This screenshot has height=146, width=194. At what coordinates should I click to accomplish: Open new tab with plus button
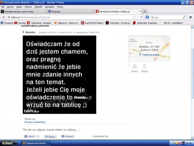tap(145, 11)
